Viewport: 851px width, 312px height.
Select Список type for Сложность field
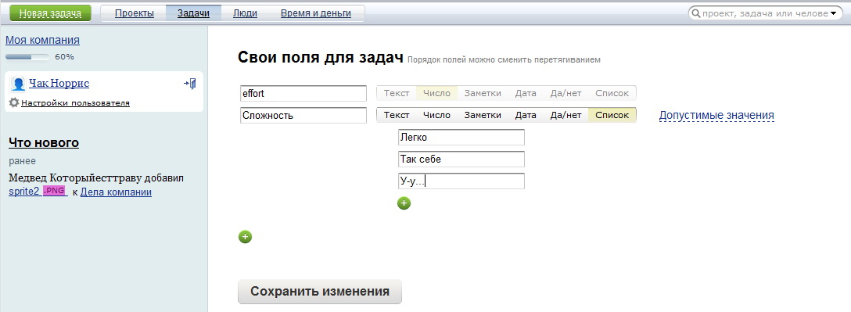coord(612,115)
